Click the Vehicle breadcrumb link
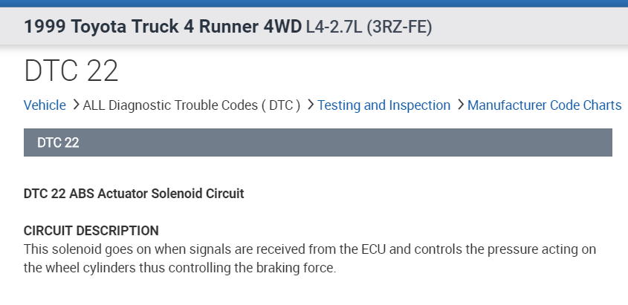The image size is (628, 305). click(x=45, y=105)
